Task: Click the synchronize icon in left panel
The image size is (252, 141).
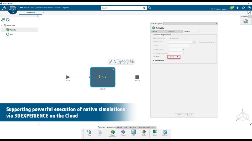Action: [x=3, y=20]
